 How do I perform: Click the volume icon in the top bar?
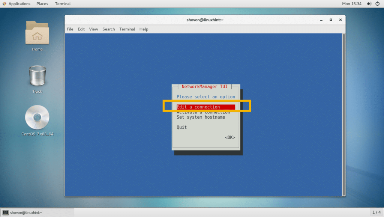pos(369,3)
